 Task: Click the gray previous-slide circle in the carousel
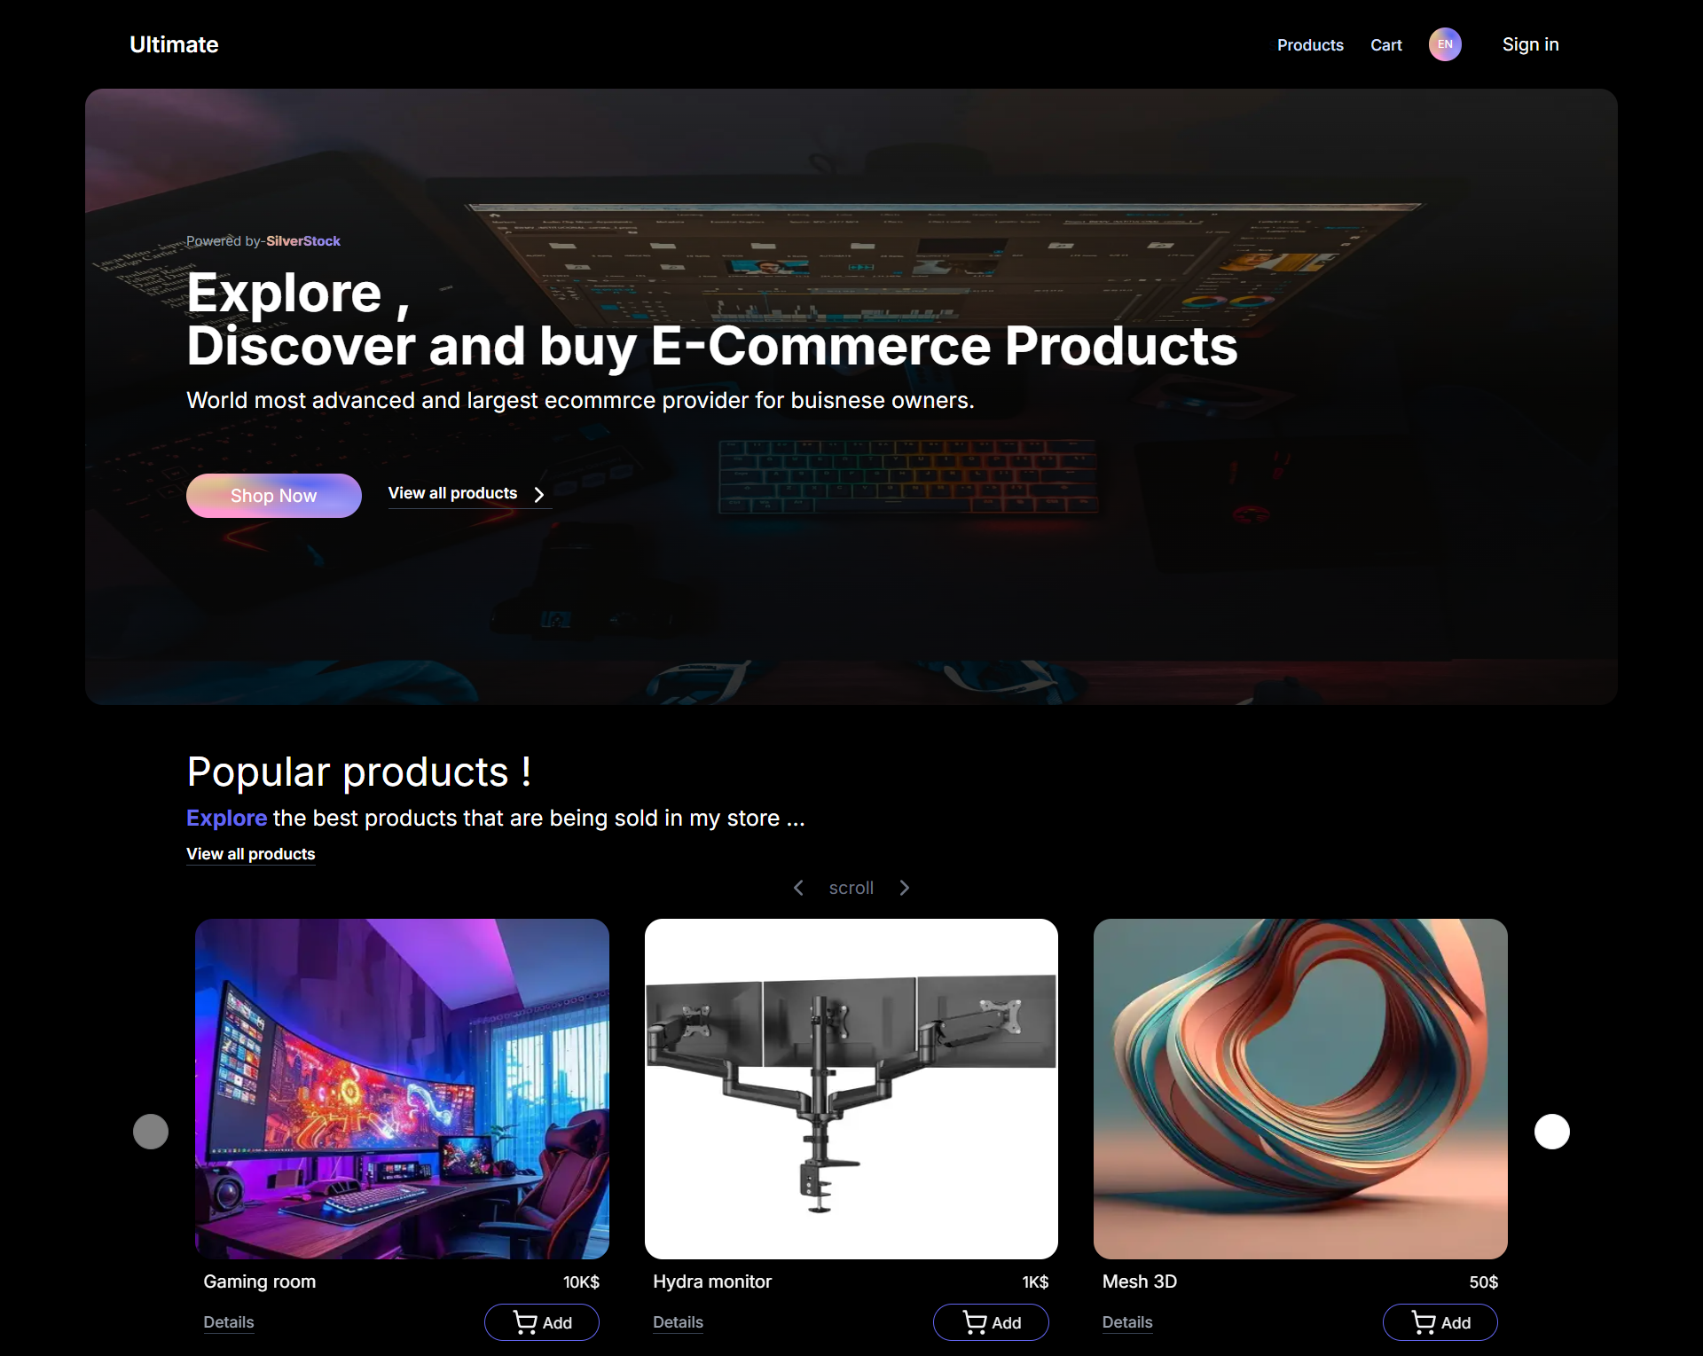point(151,1132)
